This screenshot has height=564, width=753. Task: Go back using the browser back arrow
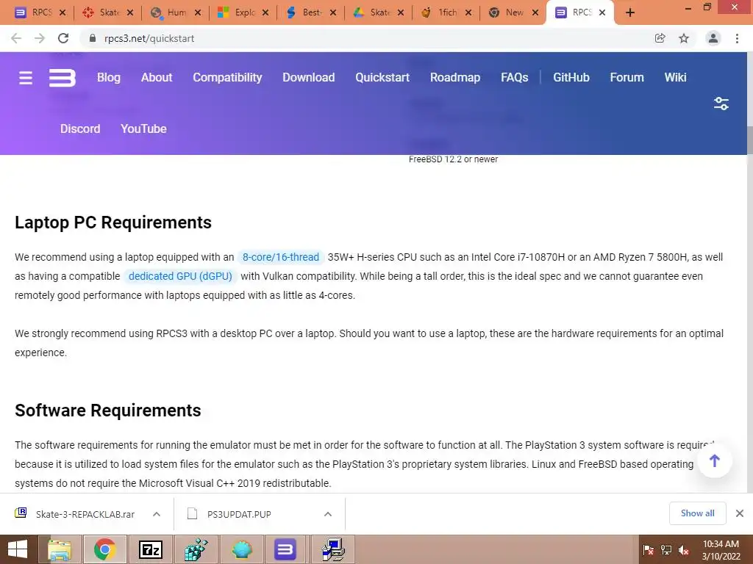16,38
